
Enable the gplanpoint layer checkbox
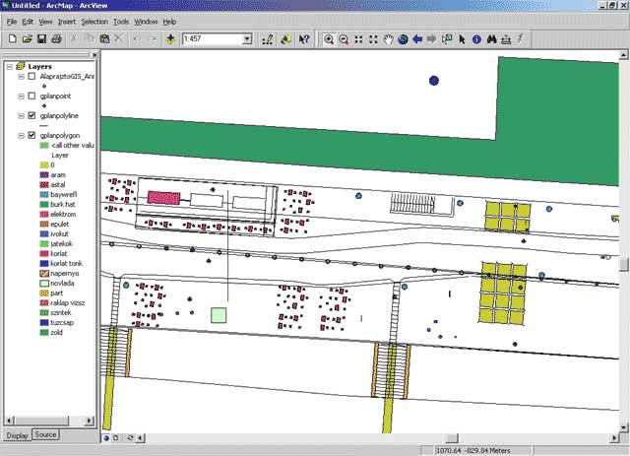pos(32,97)
